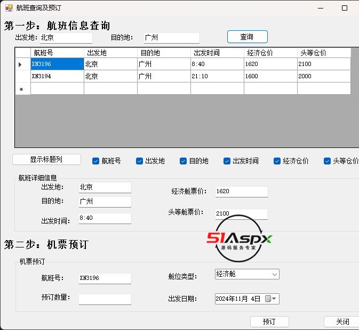Click the 查询 search button
This screenshot has width=359, height=330.
click(247, 37)
